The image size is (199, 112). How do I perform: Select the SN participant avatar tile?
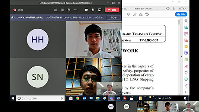tap(38, 77)
